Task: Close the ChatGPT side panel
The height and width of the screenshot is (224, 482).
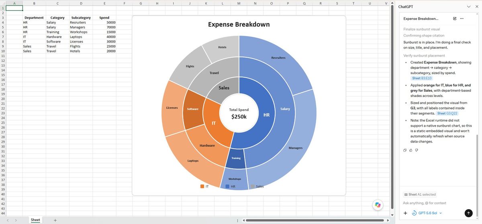Action: click(477, 7)
